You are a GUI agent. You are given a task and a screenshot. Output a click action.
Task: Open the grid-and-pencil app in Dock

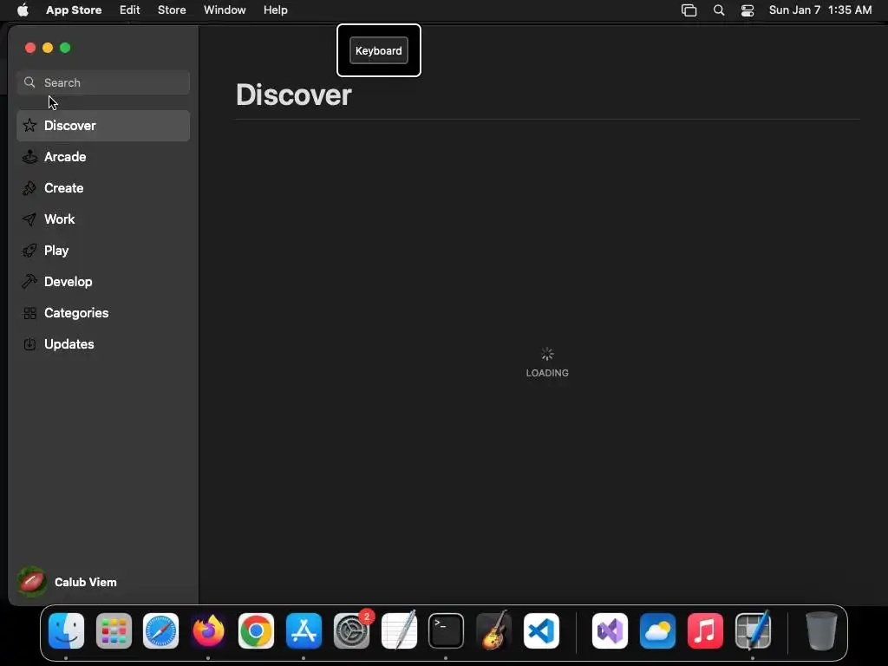753,630
